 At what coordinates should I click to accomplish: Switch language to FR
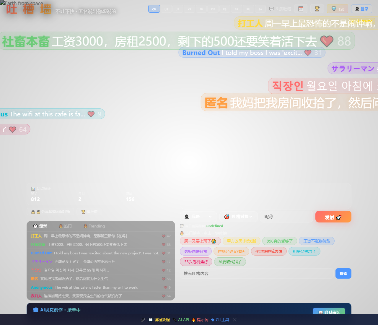pyautogui.click(x=201, y=9)
